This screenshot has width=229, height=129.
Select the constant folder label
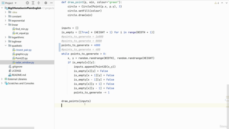click(16, 16)
